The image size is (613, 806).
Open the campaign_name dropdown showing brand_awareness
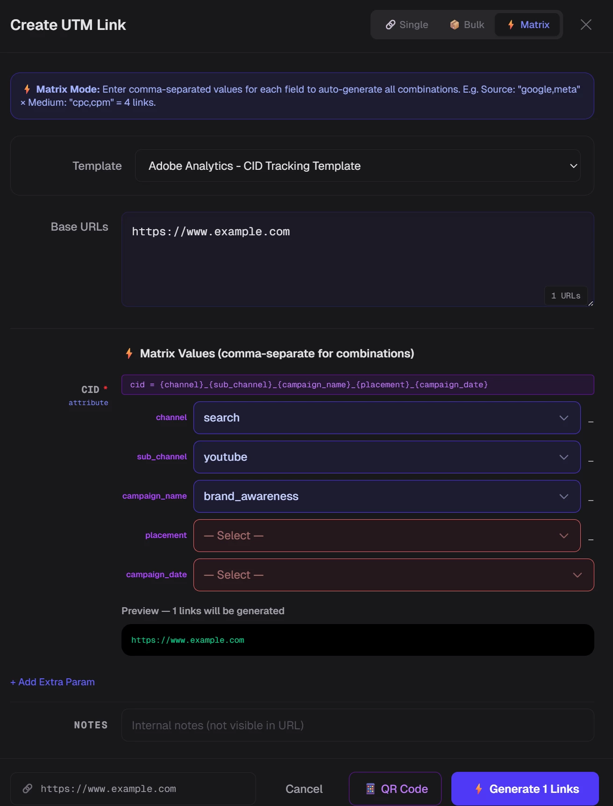point(387,496)
